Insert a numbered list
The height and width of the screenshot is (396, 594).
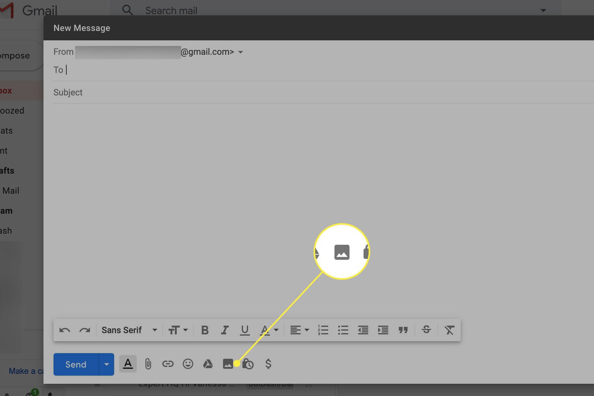tap(323, 330)
